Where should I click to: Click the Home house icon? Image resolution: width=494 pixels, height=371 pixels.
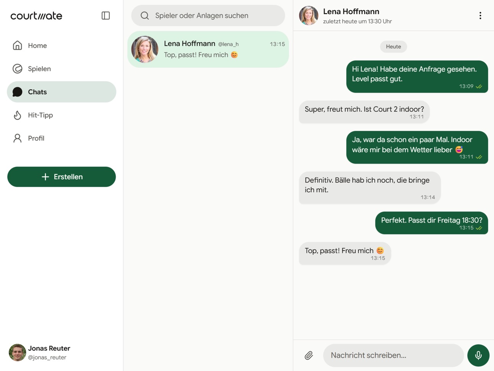tap(17, 46)
